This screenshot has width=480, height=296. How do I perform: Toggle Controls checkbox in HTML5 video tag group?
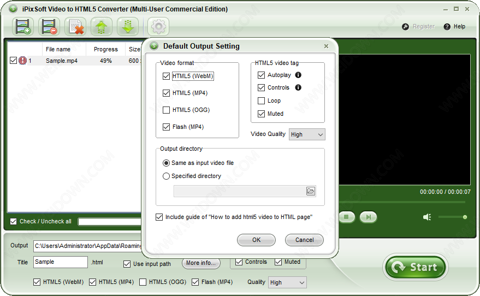(x=261, y=87)
